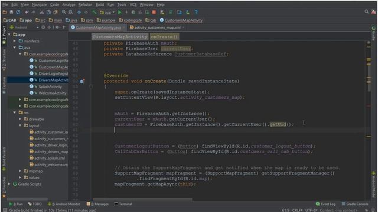Click the CustomersMapActivity breadcrumb
This screenshot has height=212, width=378.
pos(181,21)
